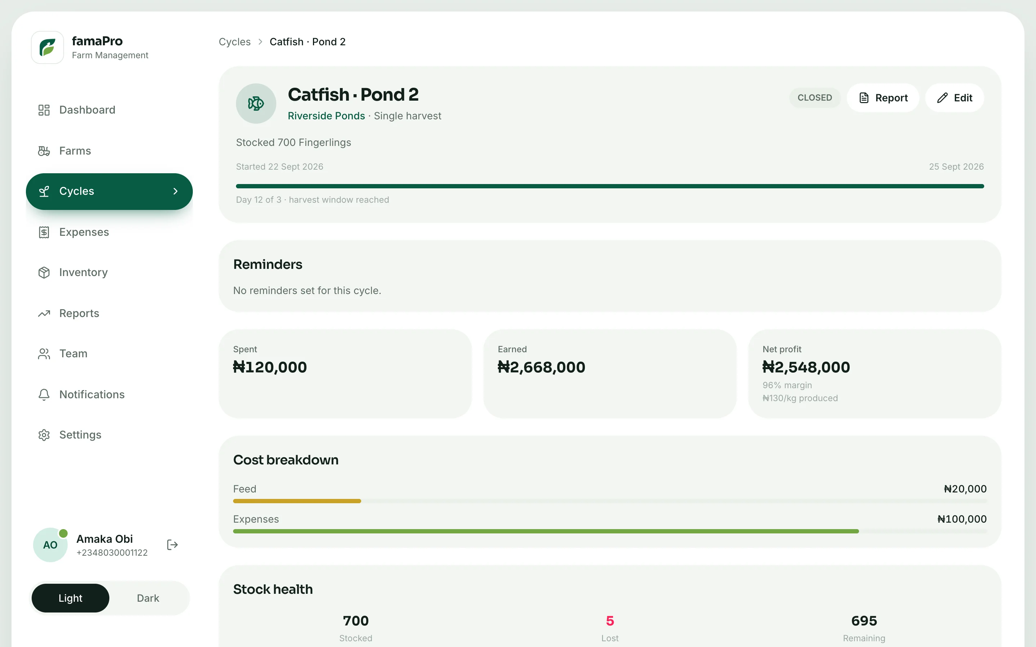1036x647 pixels.
Task: Click the Amaka Obi user name
Action: coord(104,539)
